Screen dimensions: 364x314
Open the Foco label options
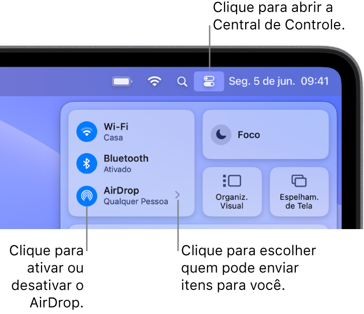click(249, 135)
